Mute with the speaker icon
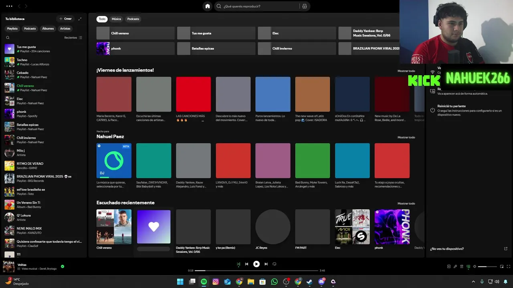 [475, 266]
